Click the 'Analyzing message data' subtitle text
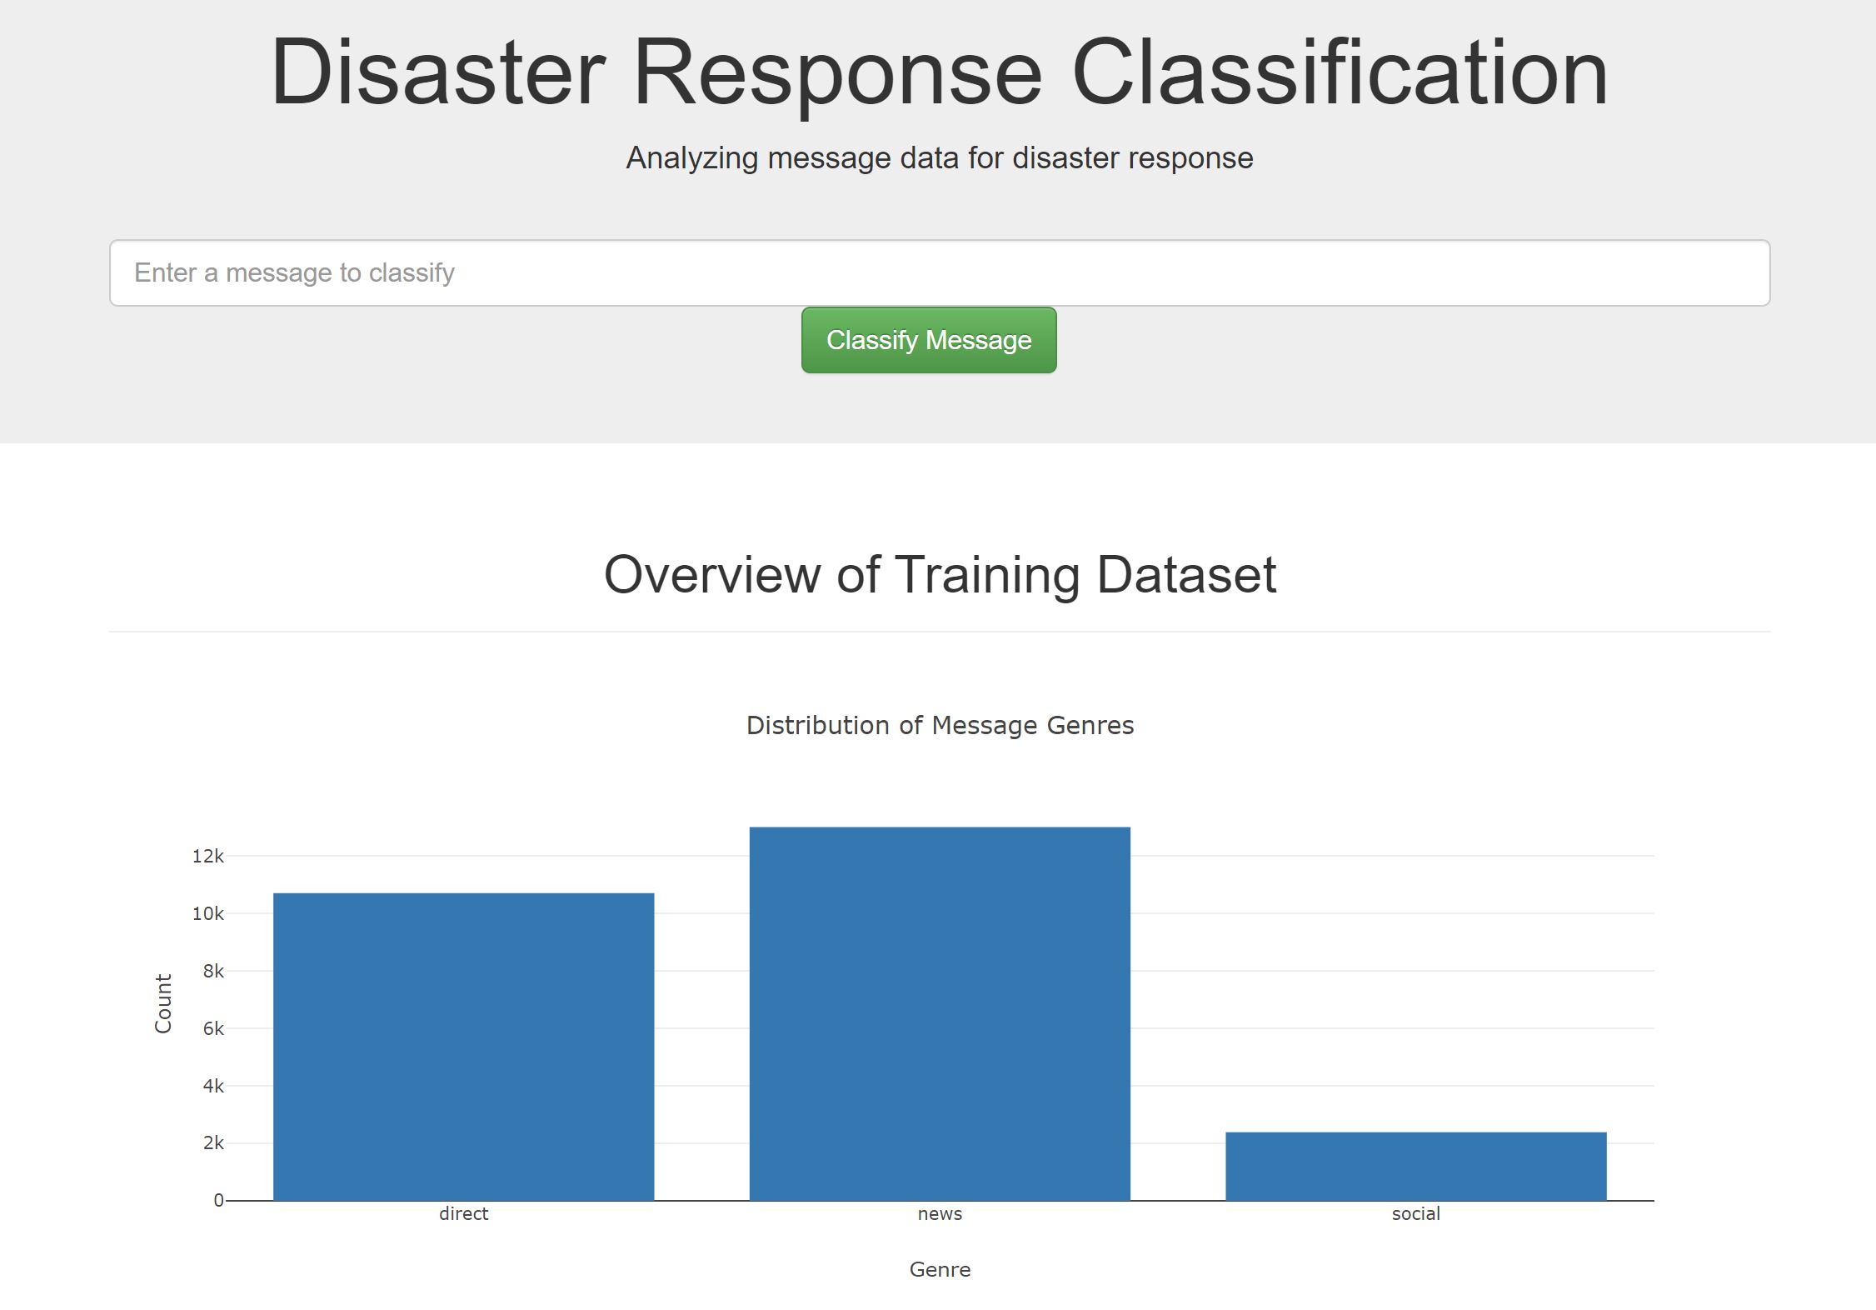Image resolution: width=1876 pixels, height=1310 pixels. tap(939, 158)
